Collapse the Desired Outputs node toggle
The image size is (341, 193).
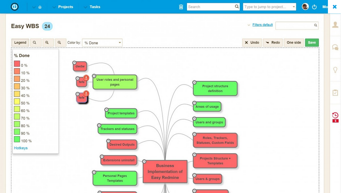coord(108,141)
